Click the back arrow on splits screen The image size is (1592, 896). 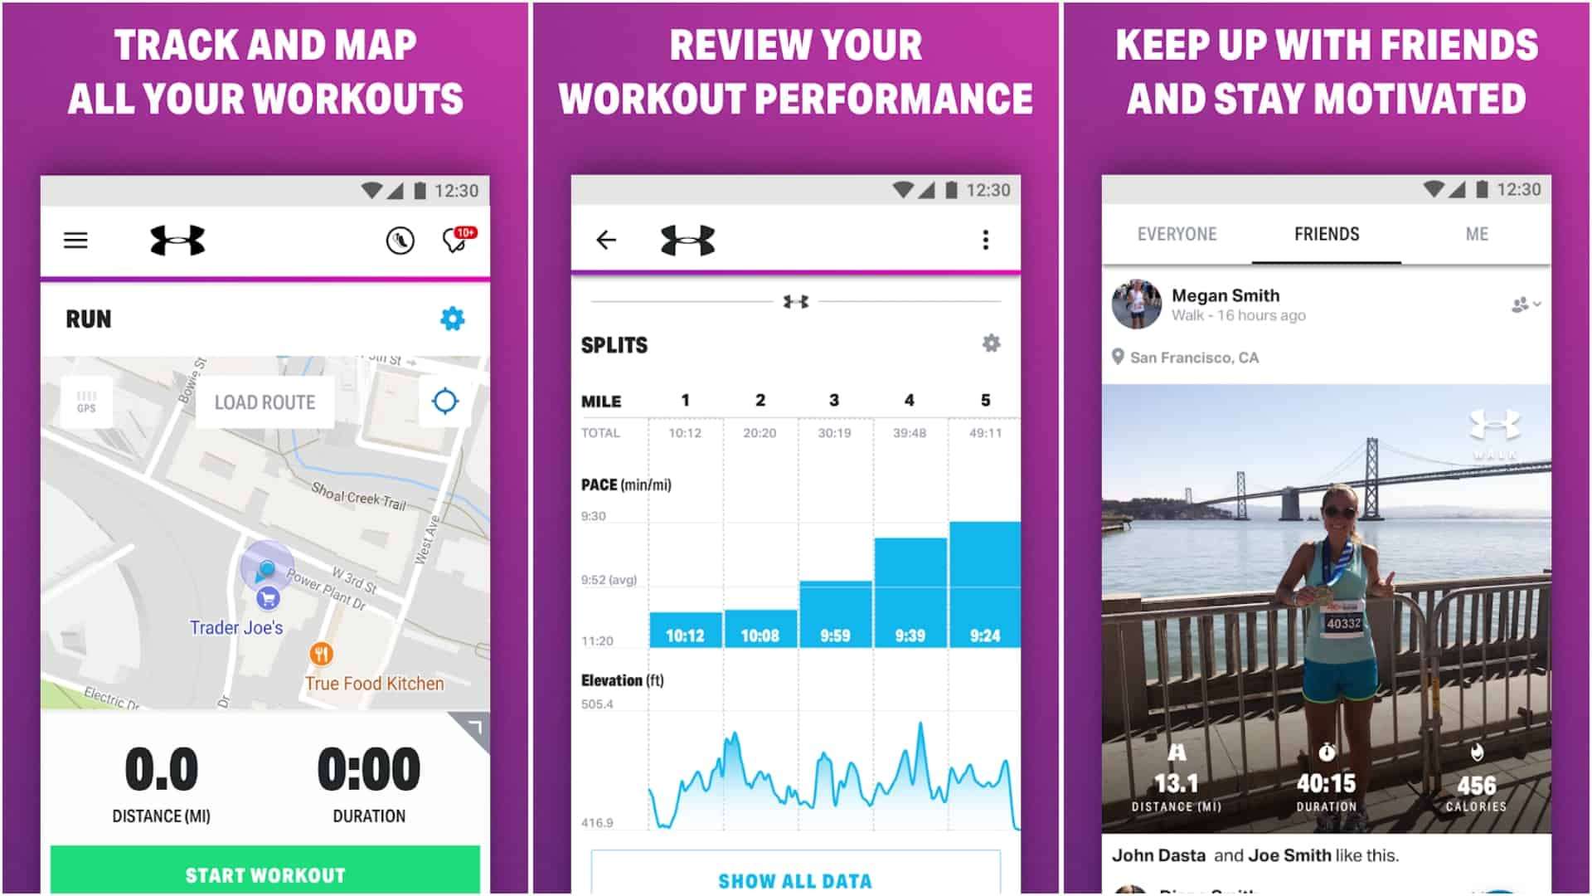tap(606, 238)
